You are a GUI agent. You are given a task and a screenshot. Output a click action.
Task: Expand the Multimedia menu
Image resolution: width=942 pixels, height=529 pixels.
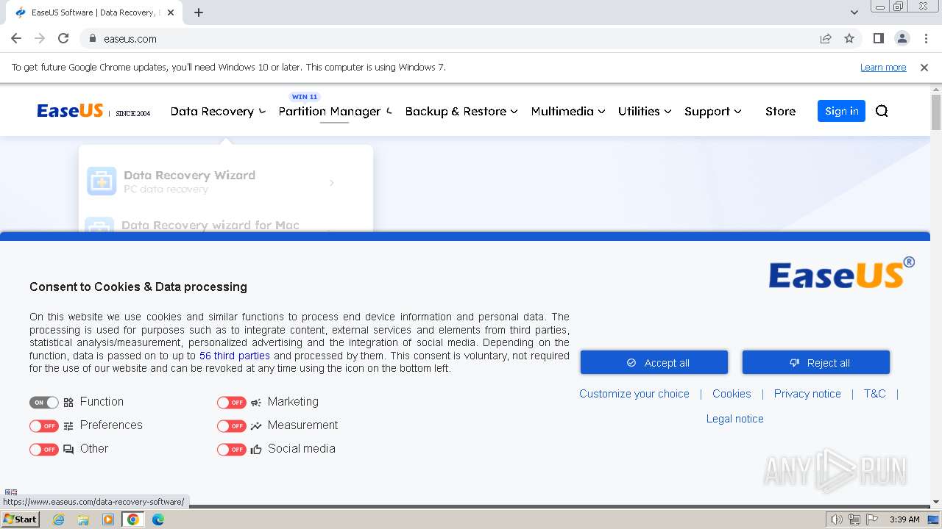[x=568, y=111]
